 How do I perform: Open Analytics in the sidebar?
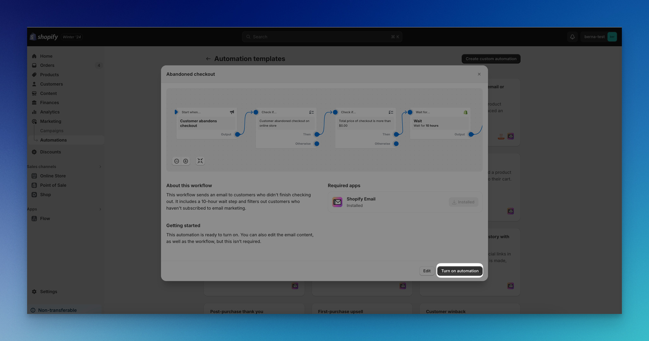click(66, 112)
